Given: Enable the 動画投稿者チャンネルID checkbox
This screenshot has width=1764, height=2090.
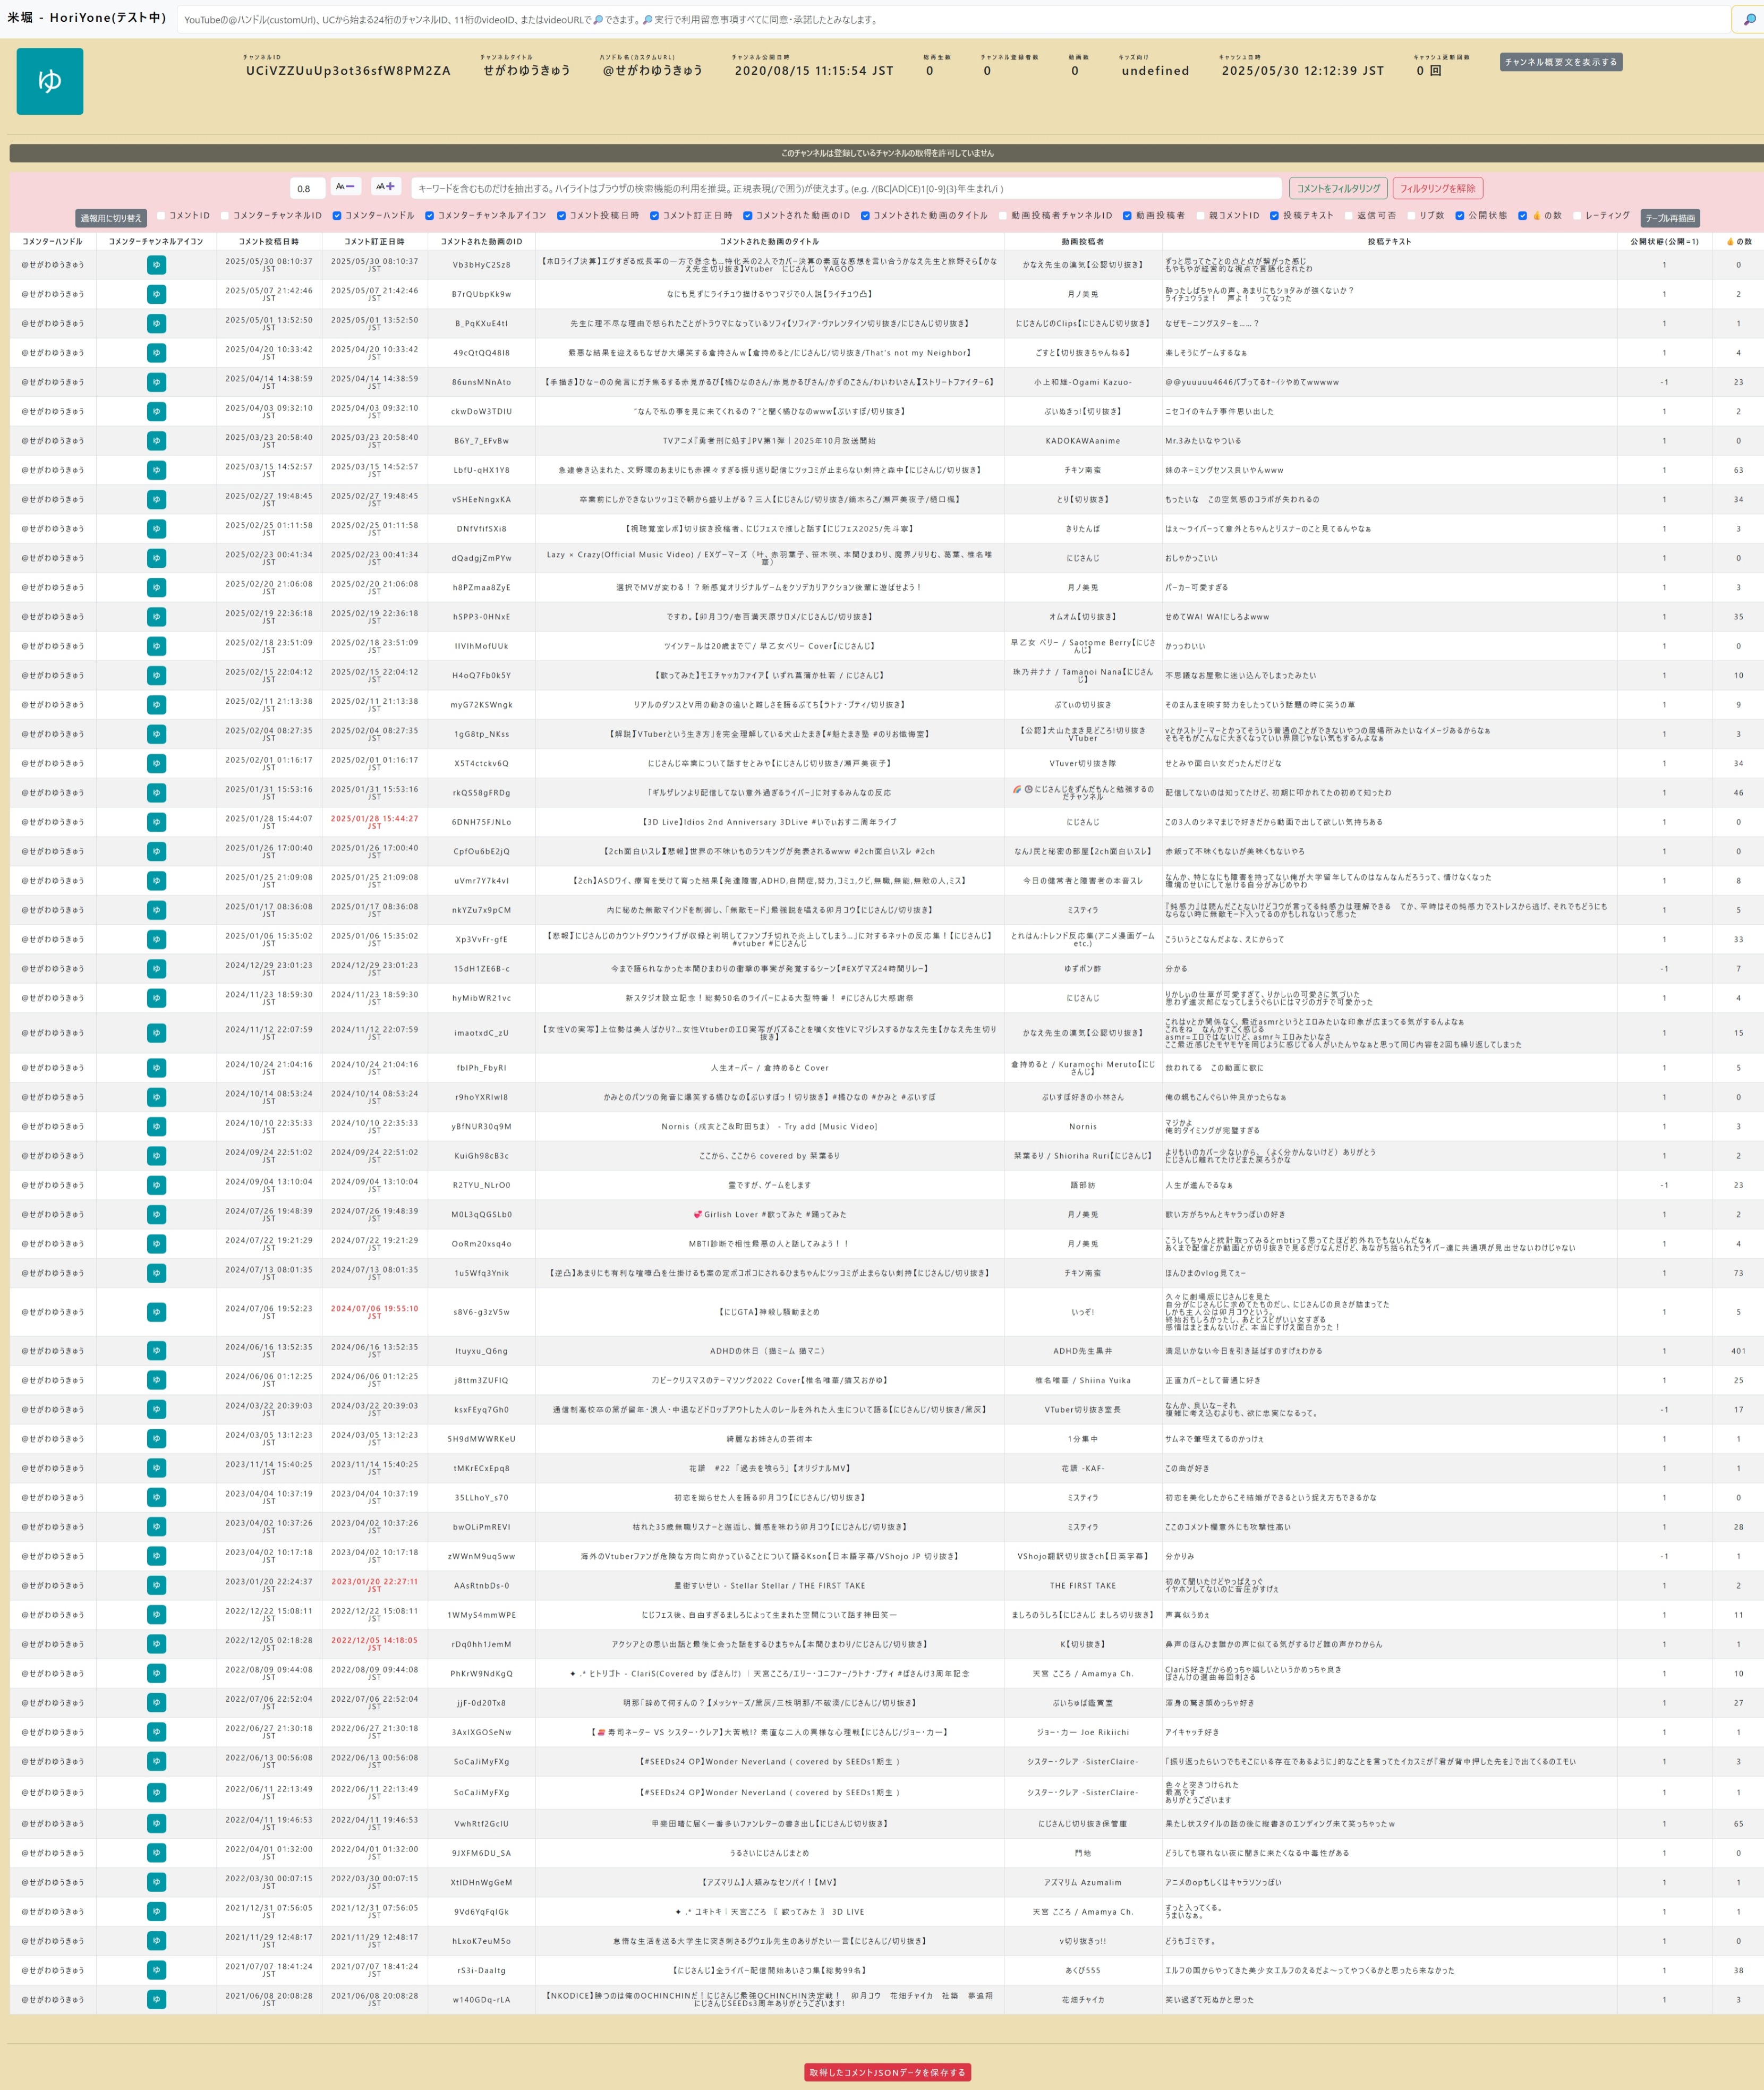Looking at the screenshot, I should pyautogui.click(x=1003, y=215).
